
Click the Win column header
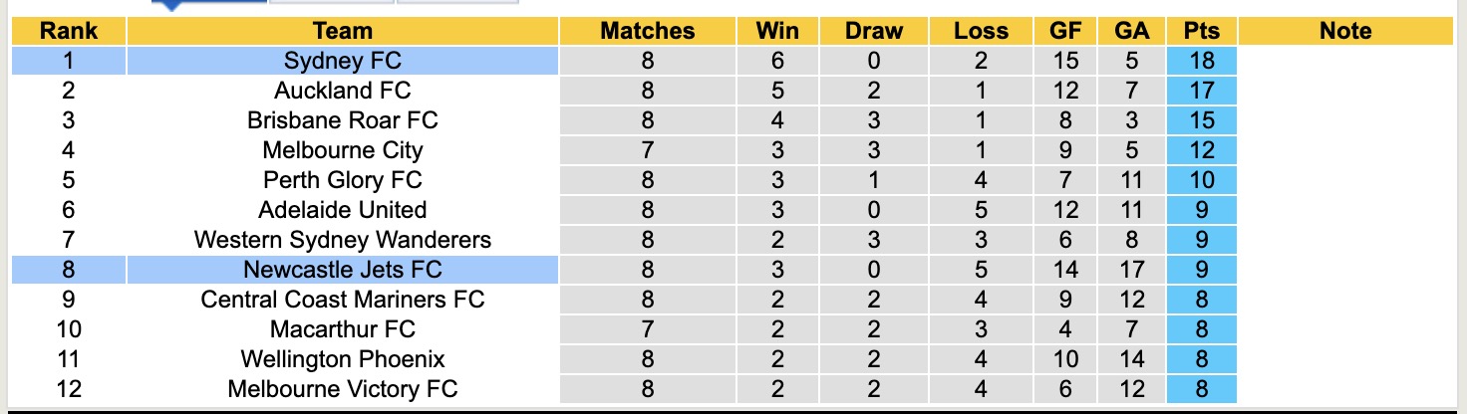[x=777, y=31]
